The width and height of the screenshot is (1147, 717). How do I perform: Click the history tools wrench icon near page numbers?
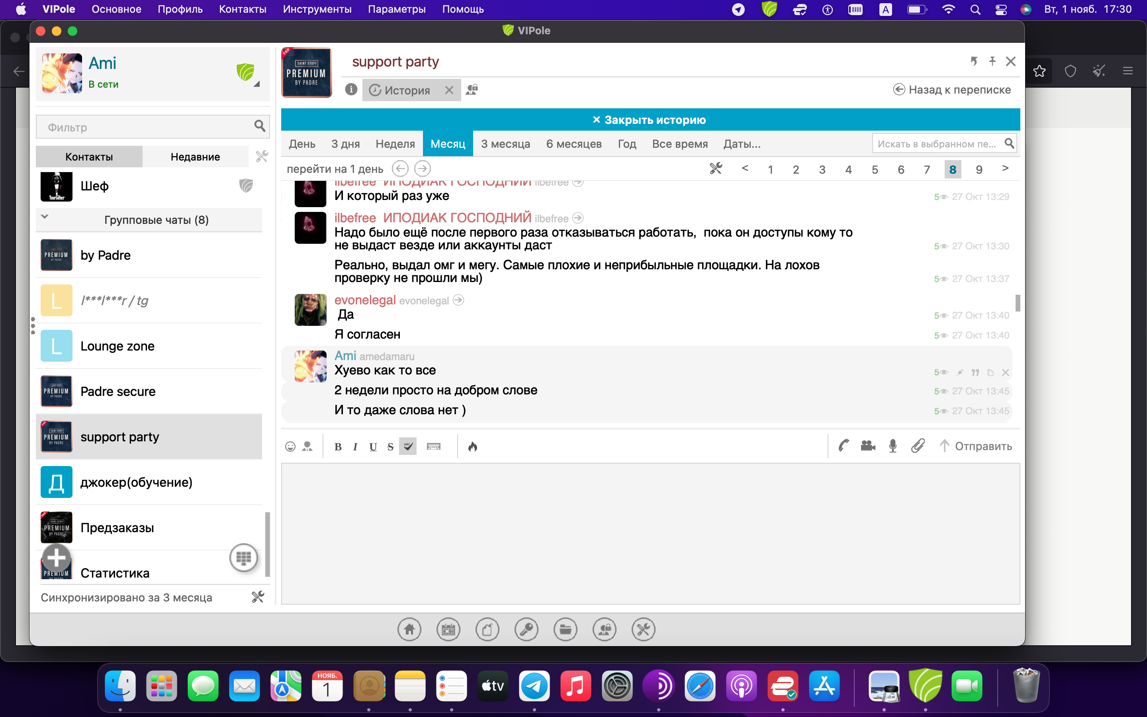pyautogui.click(x=716, y=168)
